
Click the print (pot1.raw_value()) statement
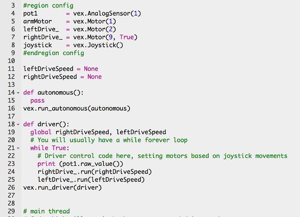pyautogui.click(x=80, y=164)
